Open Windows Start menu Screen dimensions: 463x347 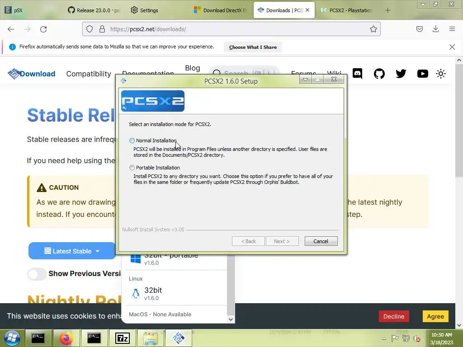tap(12, 338)
